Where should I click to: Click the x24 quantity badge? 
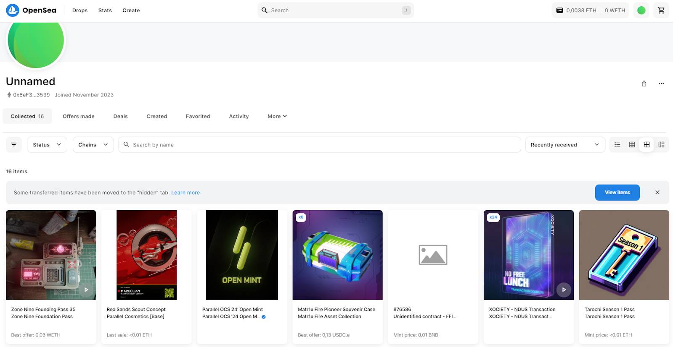[493, 217]
